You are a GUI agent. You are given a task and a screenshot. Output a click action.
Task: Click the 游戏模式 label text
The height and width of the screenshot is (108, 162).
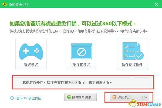31,65
